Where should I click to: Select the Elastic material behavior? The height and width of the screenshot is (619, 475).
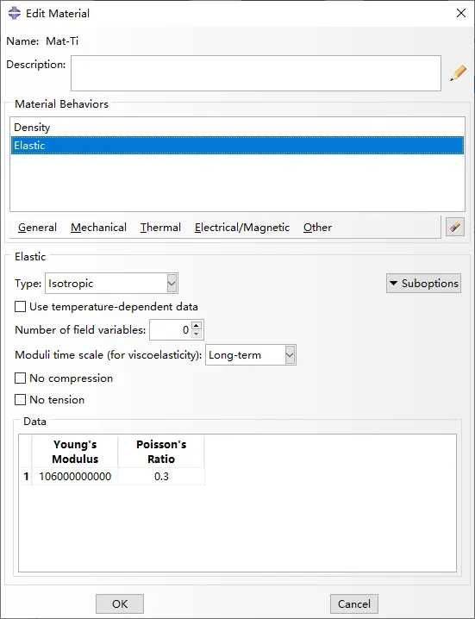coord(237,146)
